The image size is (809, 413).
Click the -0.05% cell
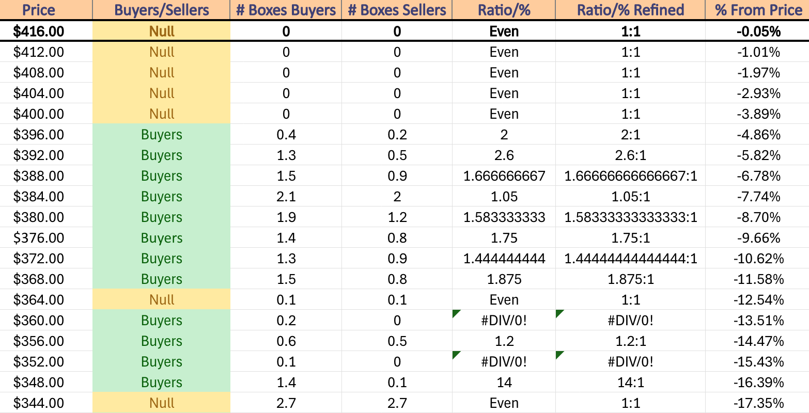pos(757,31)
